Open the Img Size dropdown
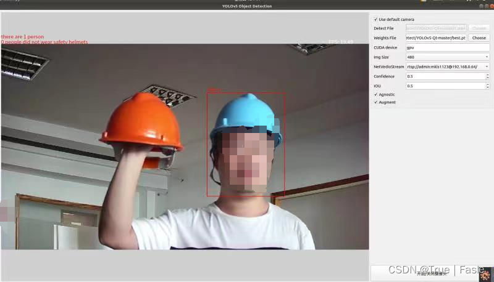This screenshot has height=282, width=494. click(448, 57)
